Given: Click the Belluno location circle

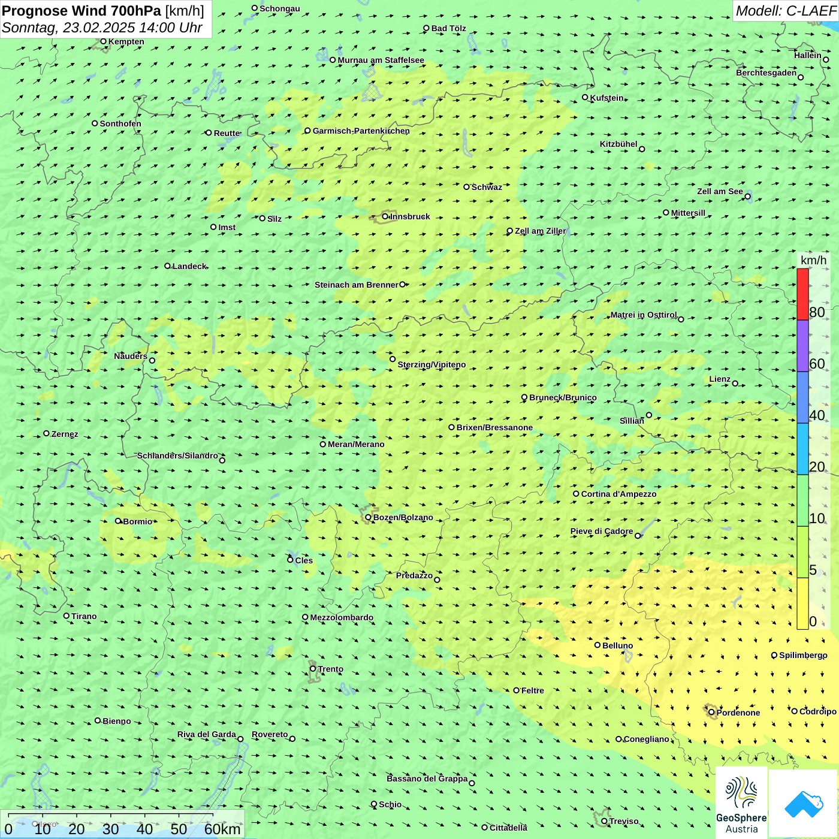Looking at the screenshot, I should click(x=597, y=645).
